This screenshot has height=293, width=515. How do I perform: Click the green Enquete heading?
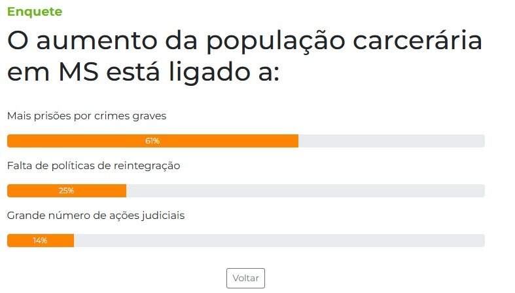[x=35, y=12]
